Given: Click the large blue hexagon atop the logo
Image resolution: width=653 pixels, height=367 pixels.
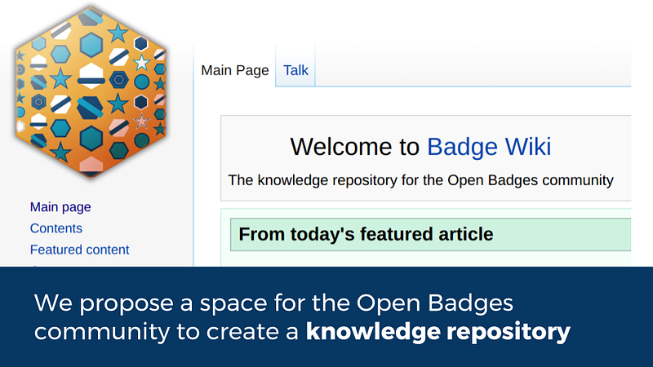Looking at the screenshot, I should [91, 45].
